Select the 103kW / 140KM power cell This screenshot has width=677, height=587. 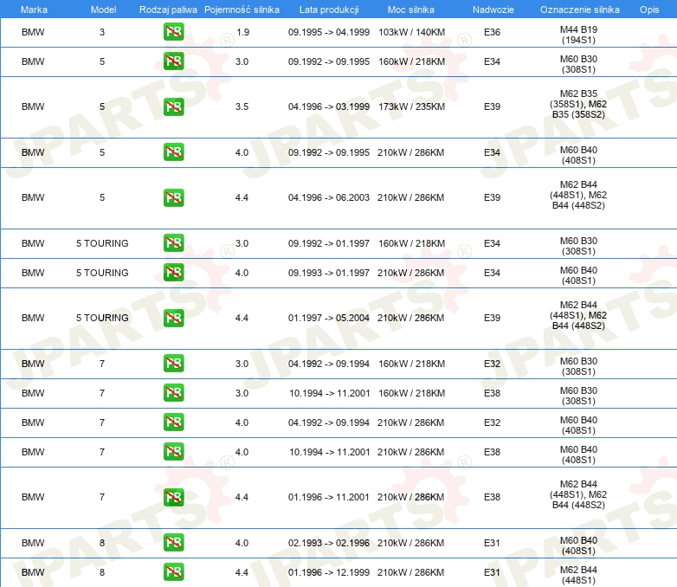pyautogui.click(x=411, y=32)
